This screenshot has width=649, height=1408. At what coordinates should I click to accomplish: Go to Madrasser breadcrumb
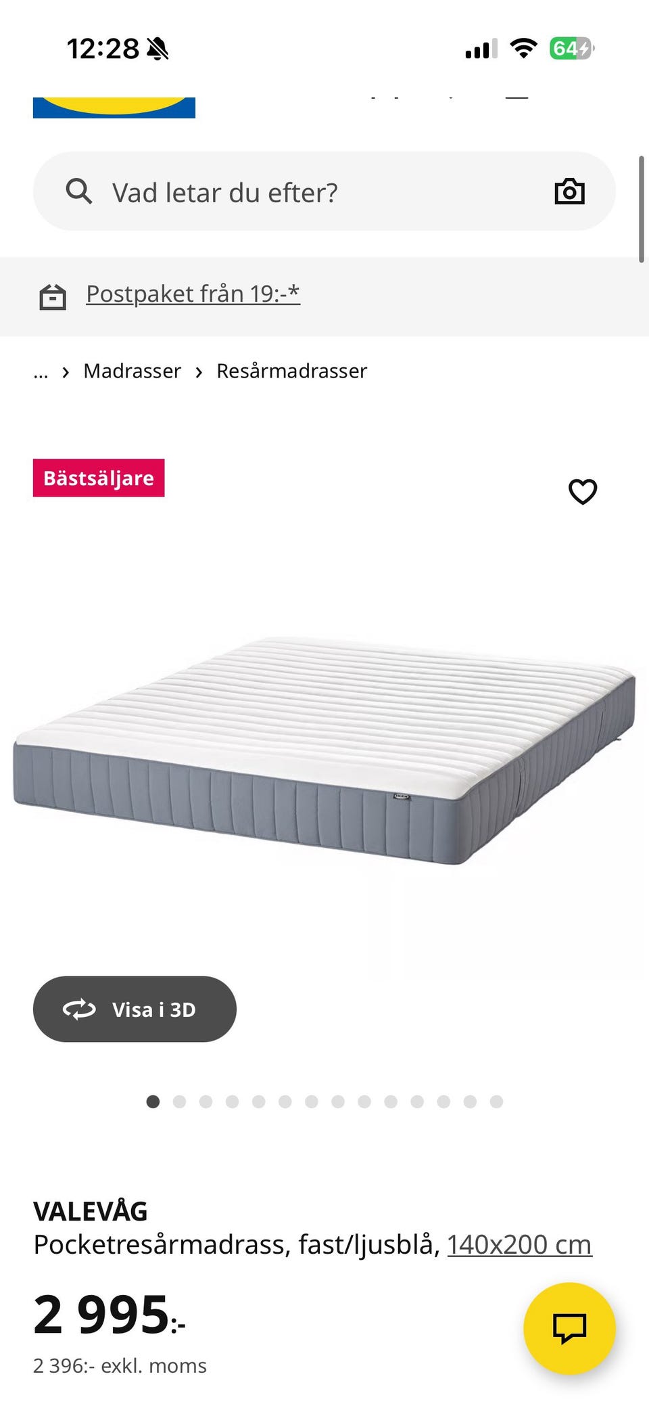132,371
